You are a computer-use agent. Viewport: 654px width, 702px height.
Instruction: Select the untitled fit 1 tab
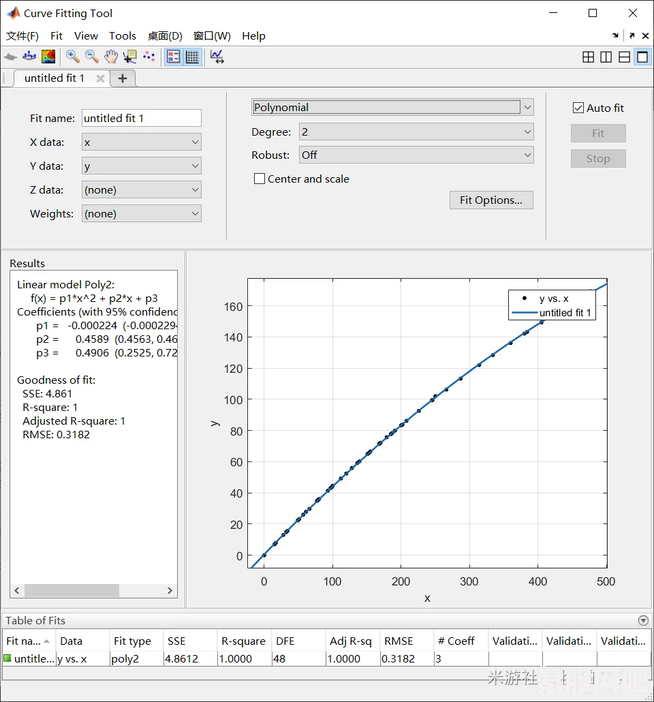(x=54, y=78)
